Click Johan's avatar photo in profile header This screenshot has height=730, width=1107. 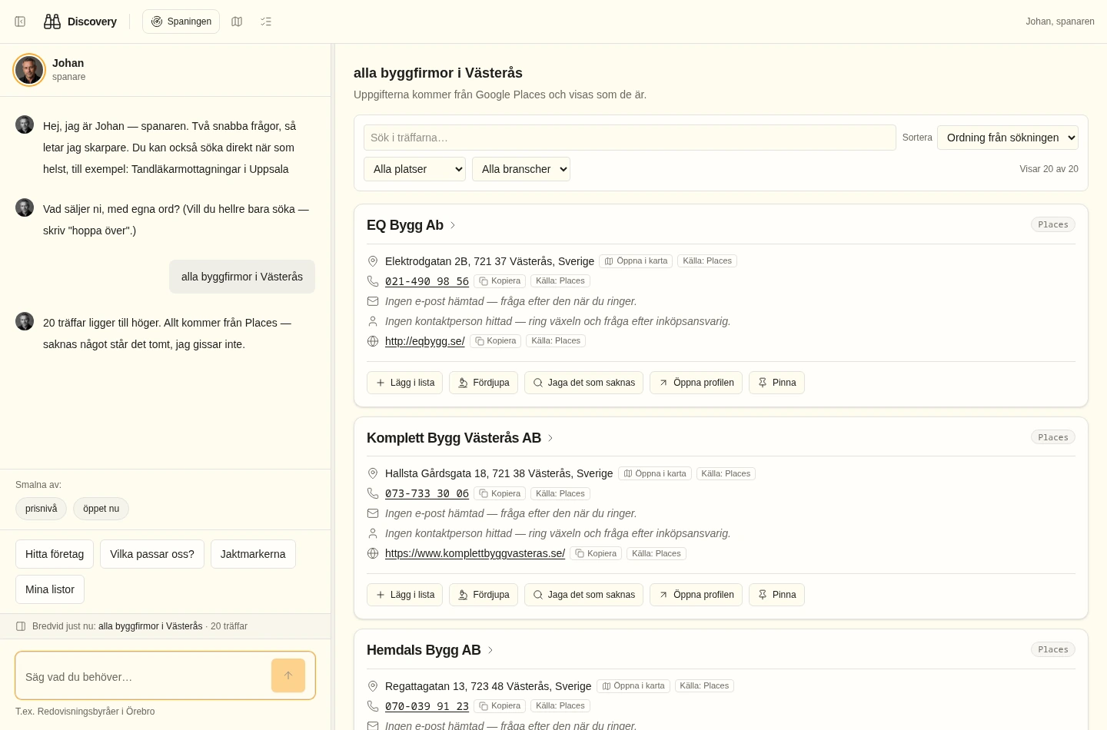pos(29,70)
